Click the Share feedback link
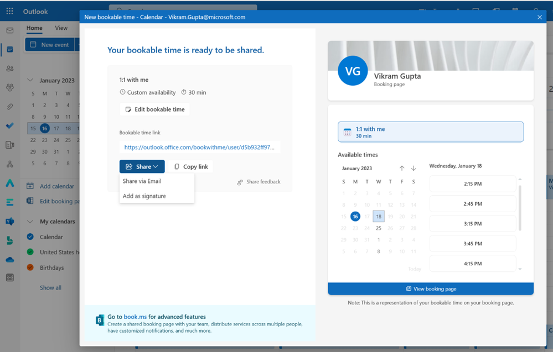This screenshot has height=352, width=553. (259, 182)
